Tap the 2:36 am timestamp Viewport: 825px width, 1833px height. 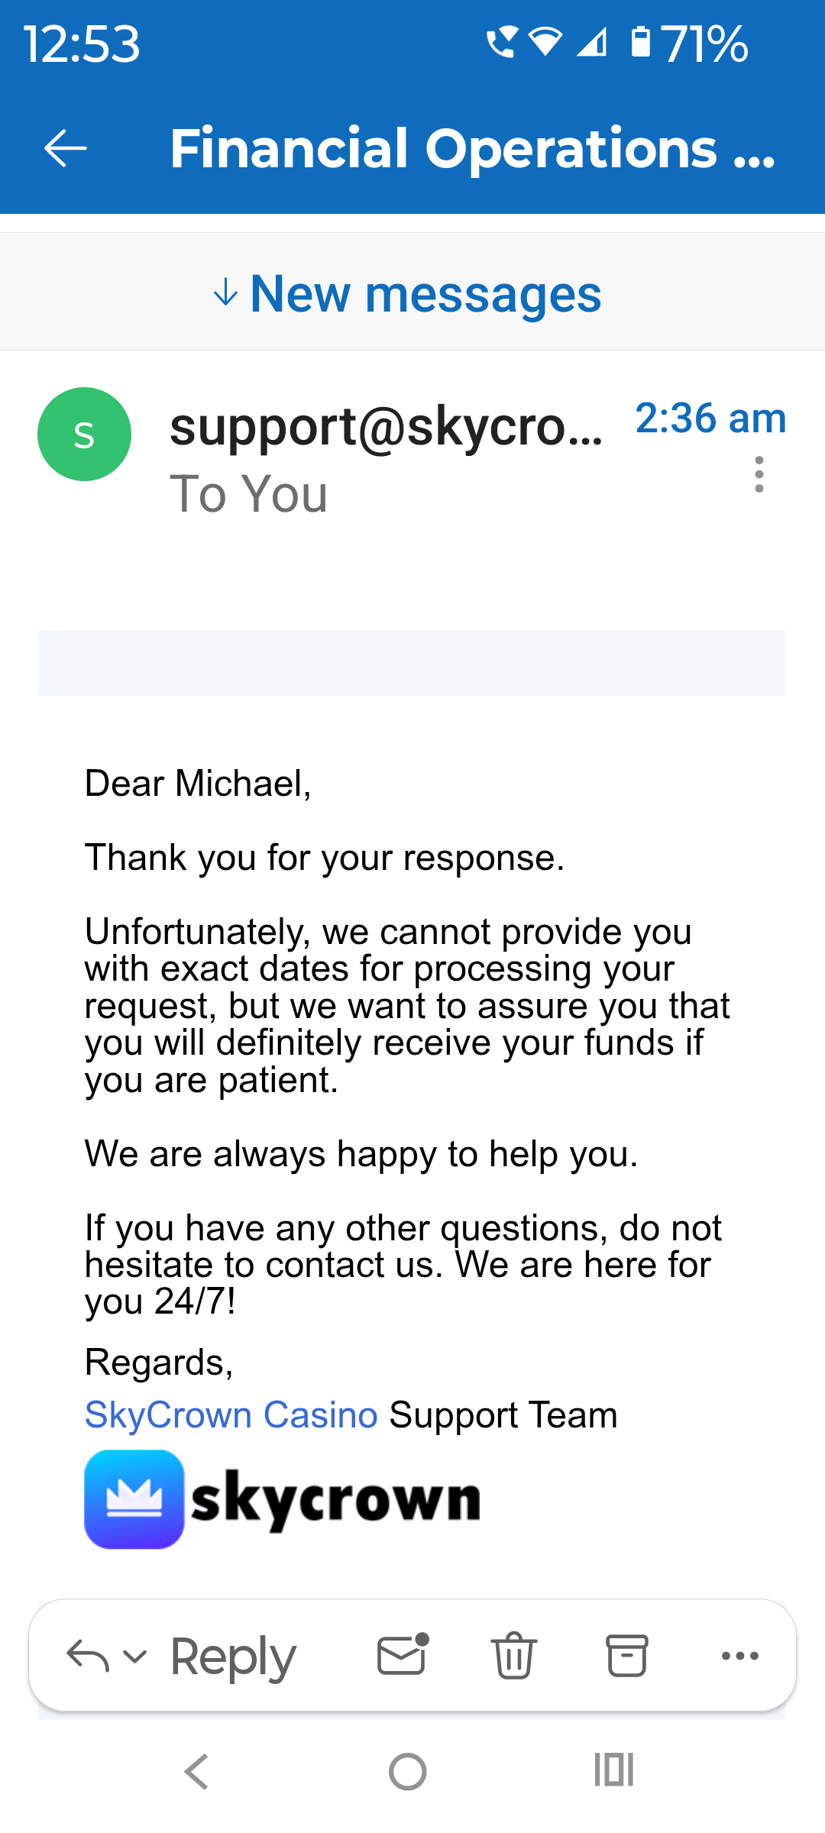pos(710,419)
